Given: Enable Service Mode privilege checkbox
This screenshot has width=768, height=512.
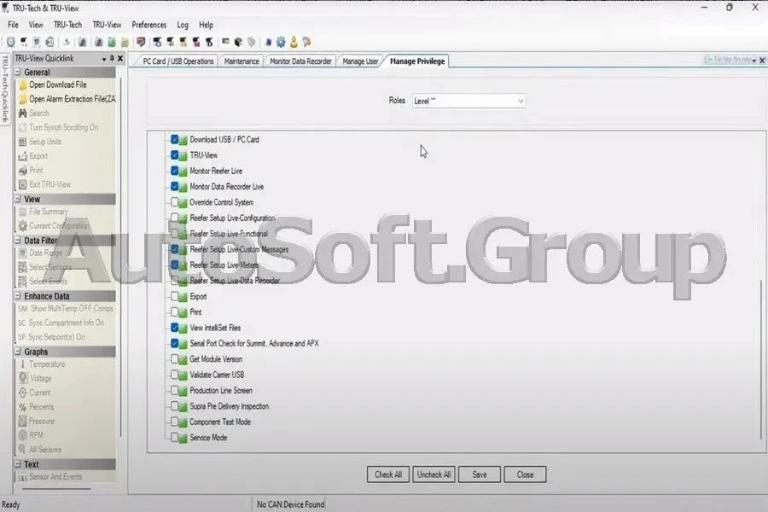Looking at the screenshot, I should 174,438.
